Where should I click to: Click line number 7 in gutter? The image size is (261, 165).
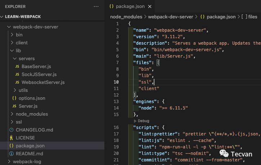[x=117, y=63]
